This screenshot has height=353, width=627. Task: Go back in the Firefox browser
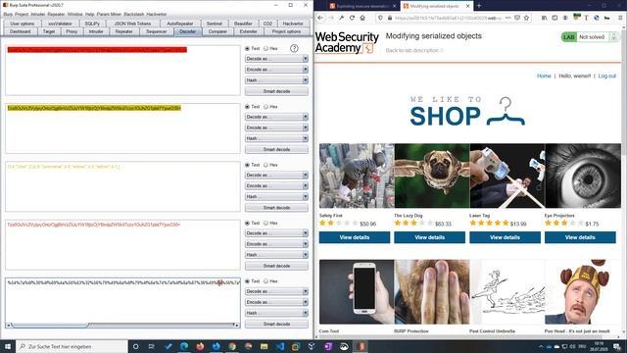tap(320, 18)
